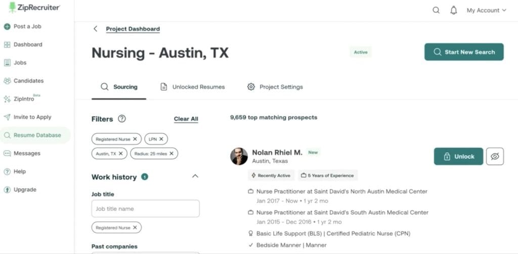The width and height of the screenshot is (518, 254).
Task: Remove the Registered Nurse filter chip at top
Action: [135, 139]
